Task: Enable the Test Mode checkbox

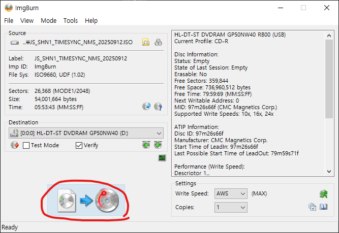Action: [26, 145]
